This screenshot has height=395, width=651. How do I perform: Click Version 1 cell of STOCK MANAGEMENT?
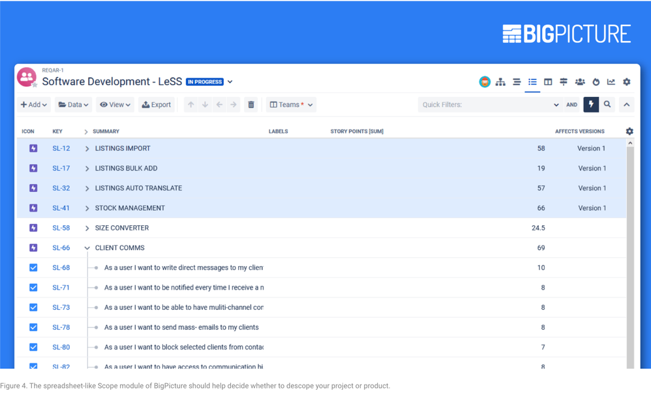tap(592, 208)
